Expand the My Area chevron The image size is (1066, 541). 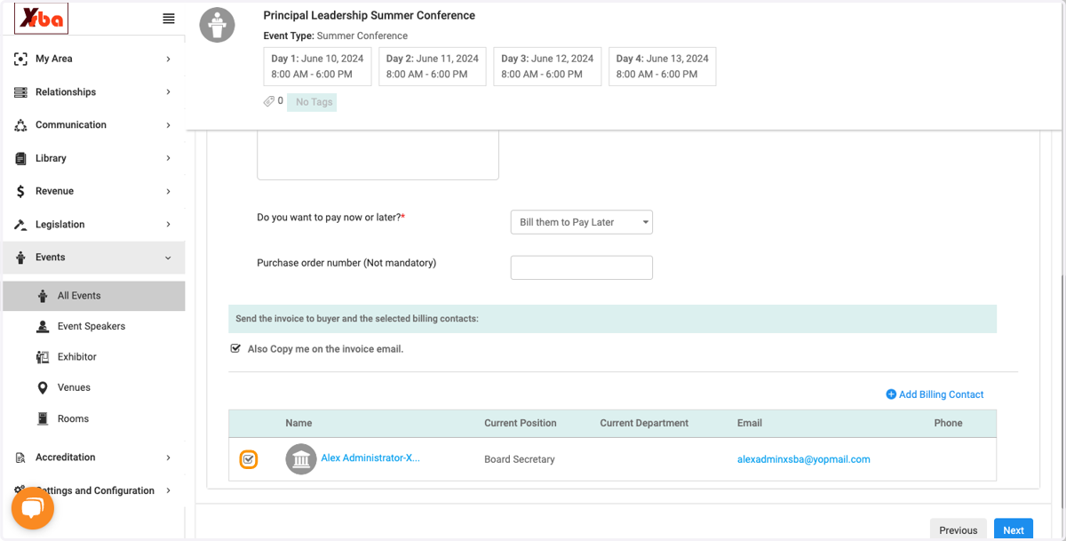(168, 59)
